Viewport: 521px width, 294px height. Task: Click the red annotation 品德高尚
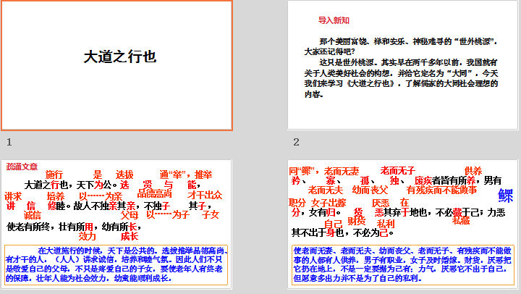coord(155,194)
